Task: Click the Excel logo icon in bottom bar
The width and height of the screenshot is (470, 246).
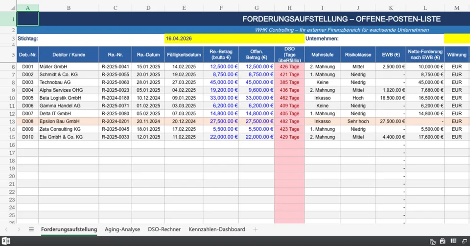Action: (x=6, y=241)
